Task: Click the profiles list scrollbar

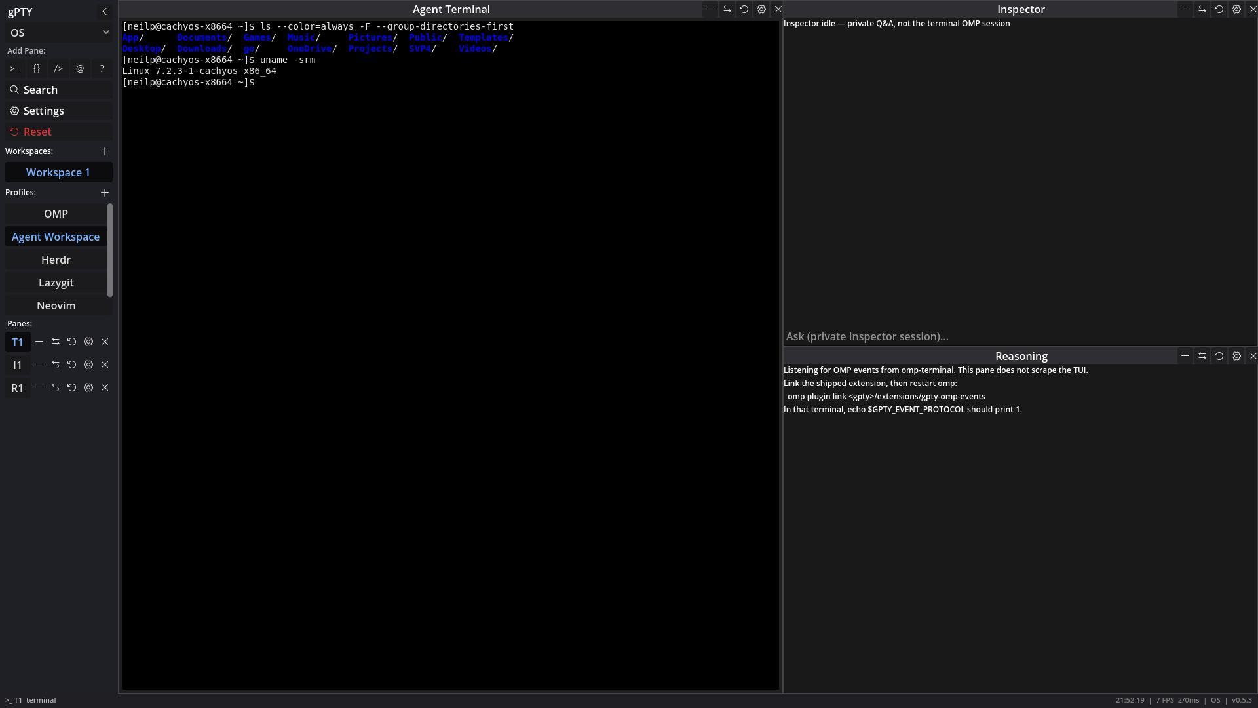Action: coord(110,250)
